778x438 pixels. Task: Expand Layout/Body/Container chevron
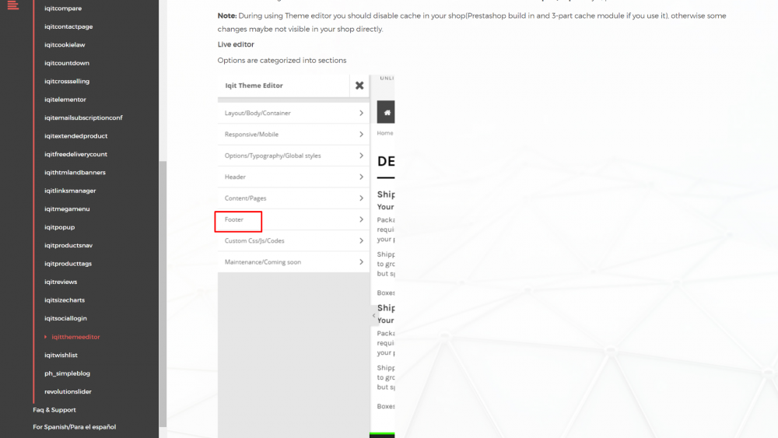click(361, 113)
